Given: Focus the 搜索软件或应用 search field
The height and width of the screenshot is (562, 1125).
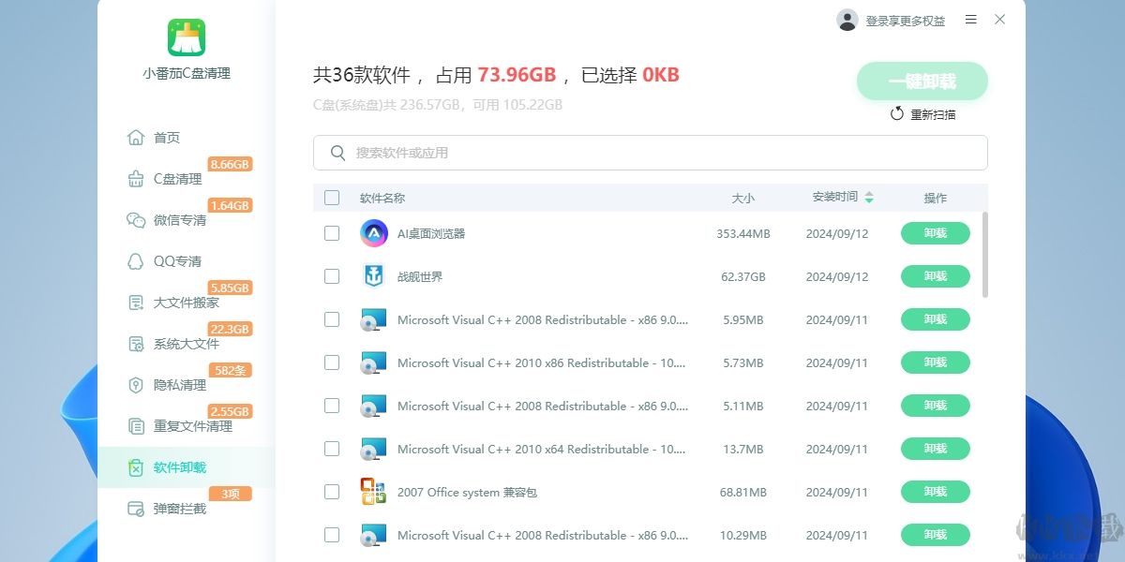Looking at the screenshot, I should pyautogui.click(x=651, y=153).
